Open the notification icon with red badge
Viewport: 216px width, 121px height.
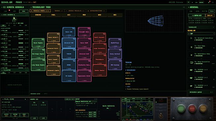click(x=209, y=2)
